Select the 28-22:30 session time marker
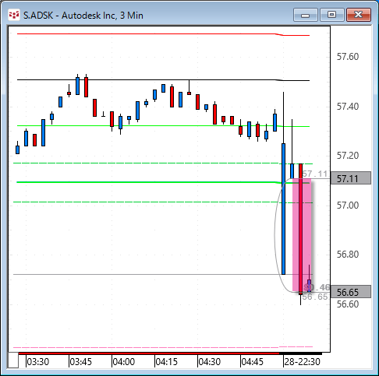 click(x=303, y=361)
